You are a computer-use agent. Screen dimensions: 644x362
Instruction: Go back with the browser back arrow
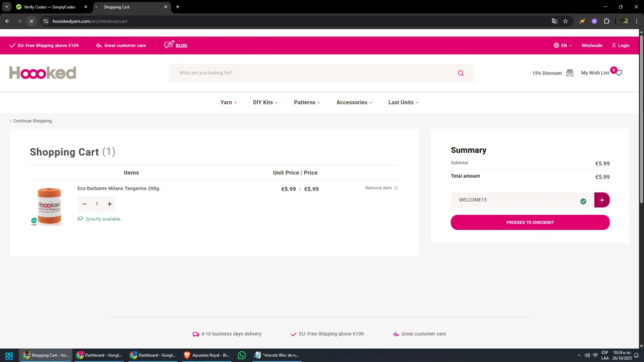click(7, 21)
